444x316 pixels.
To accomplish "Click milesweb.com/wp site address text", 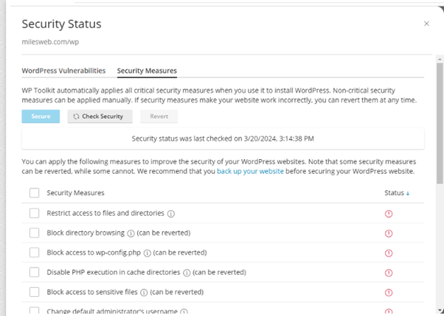I will pyautogui.click(x=50, y=42).
